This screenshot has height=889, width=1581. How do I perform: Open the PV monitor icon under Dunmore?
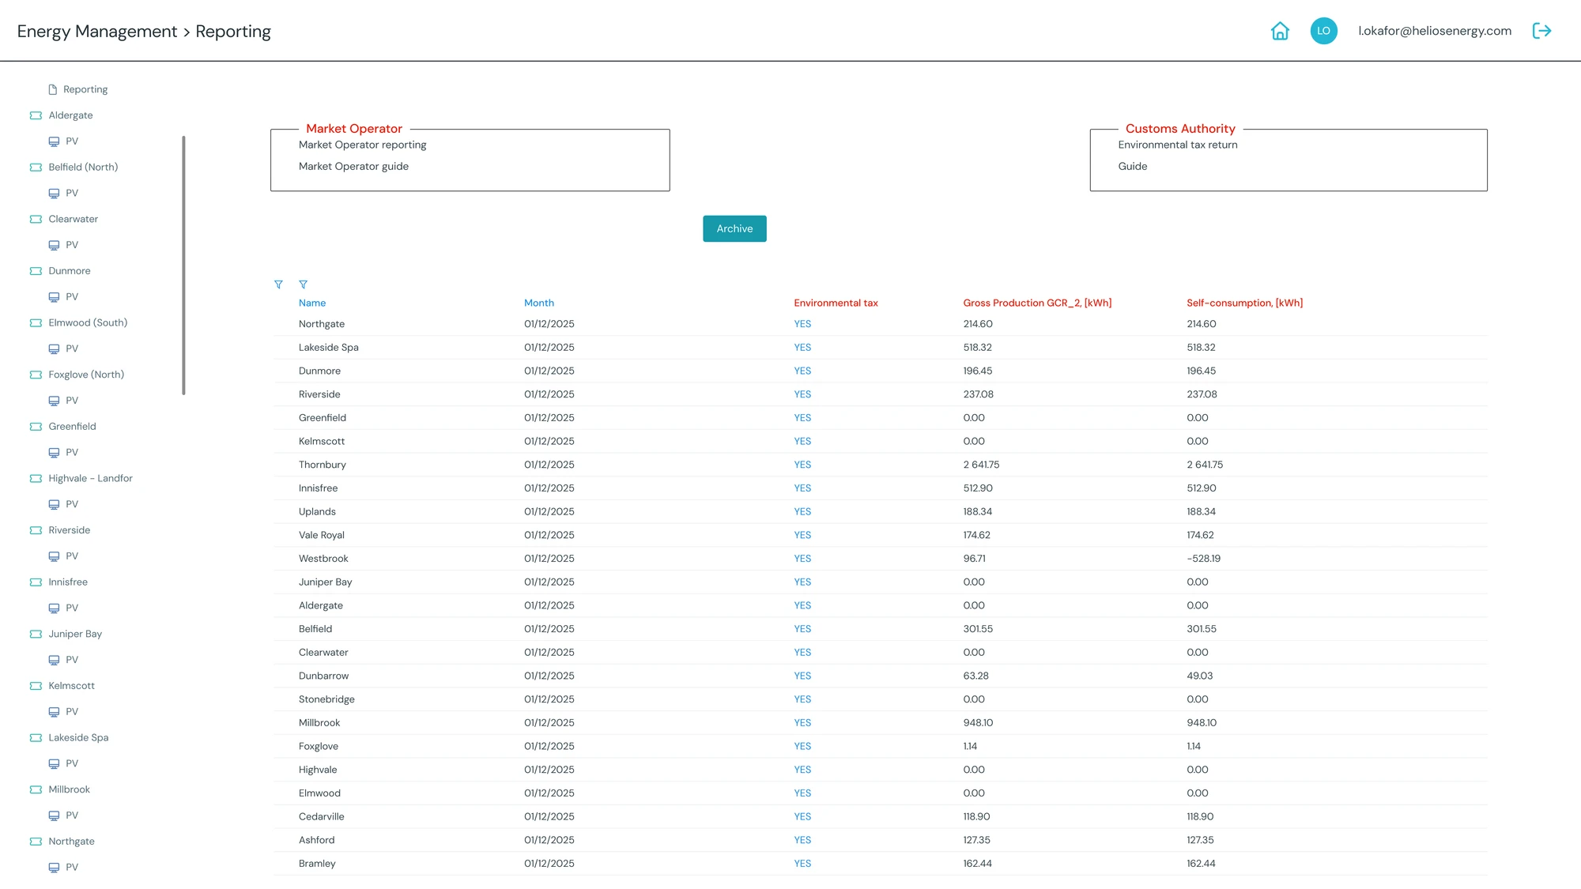[x=54, y=297]
